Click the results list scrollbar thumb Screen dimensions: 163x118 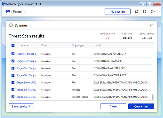pyautogui.click(x=153, y=97)
